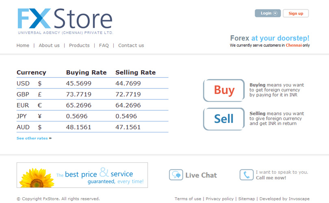Click Call me now link
The height and width of the screenshot is (203, 329).
(271, 178)
